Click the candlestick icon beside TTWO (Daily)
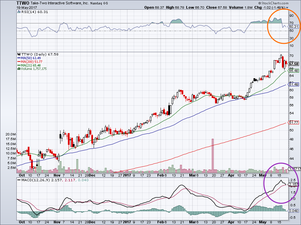 pos(19,54)
